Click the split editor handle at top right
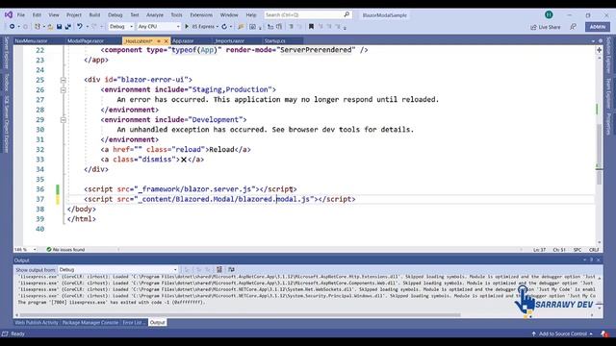This screenshot has height=346, width=616. [599, 50]
